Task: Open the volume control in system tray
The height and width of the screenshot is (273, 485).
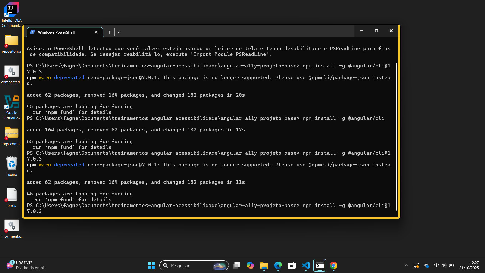Action: click(444, 265)
